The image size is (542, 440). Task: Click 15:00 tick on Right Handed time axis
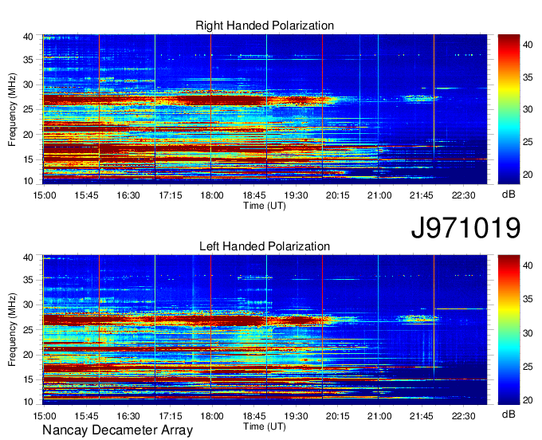click(x=45, y=195)
